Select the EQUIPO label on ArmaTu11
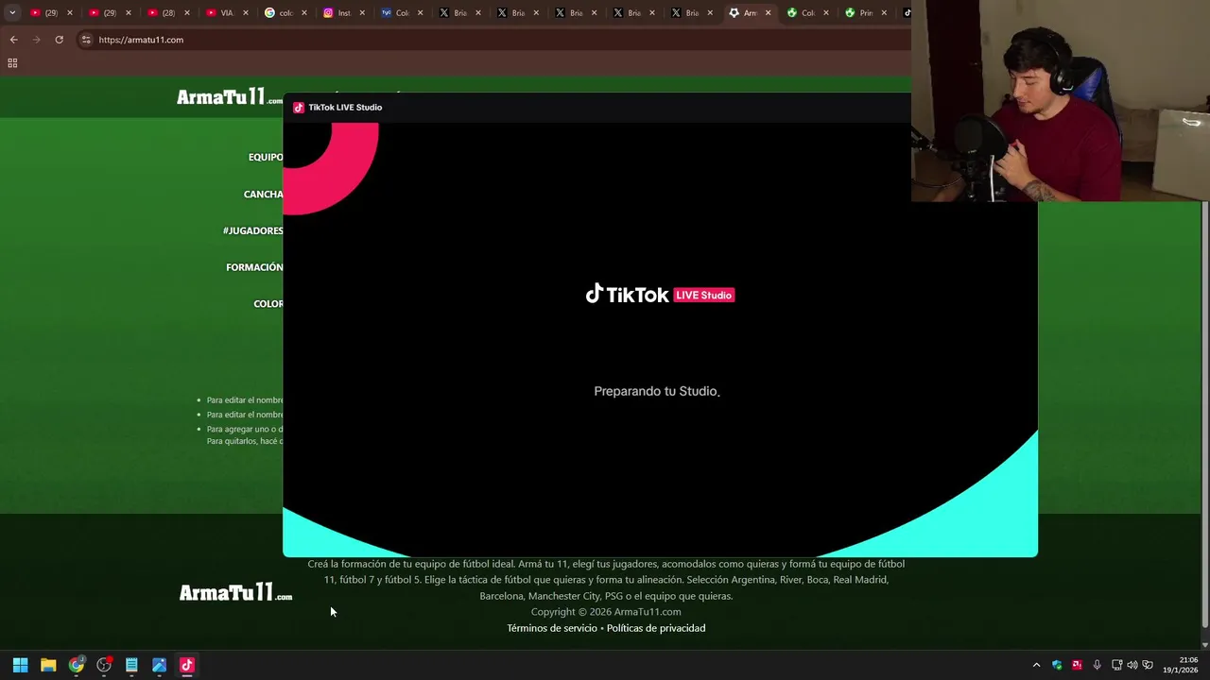Screen dimensions: 1210x680 pos(266,157)
